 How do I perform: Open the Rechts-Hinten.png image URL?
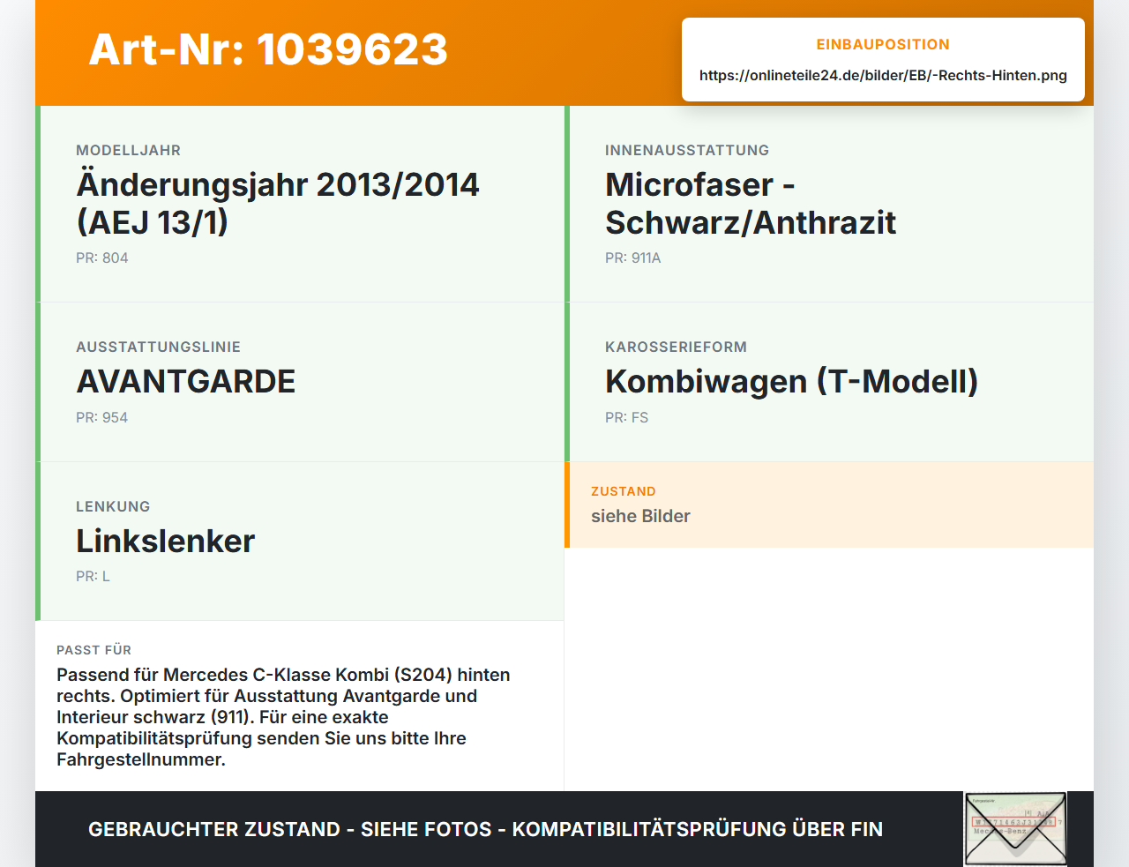tap(883, 76)
